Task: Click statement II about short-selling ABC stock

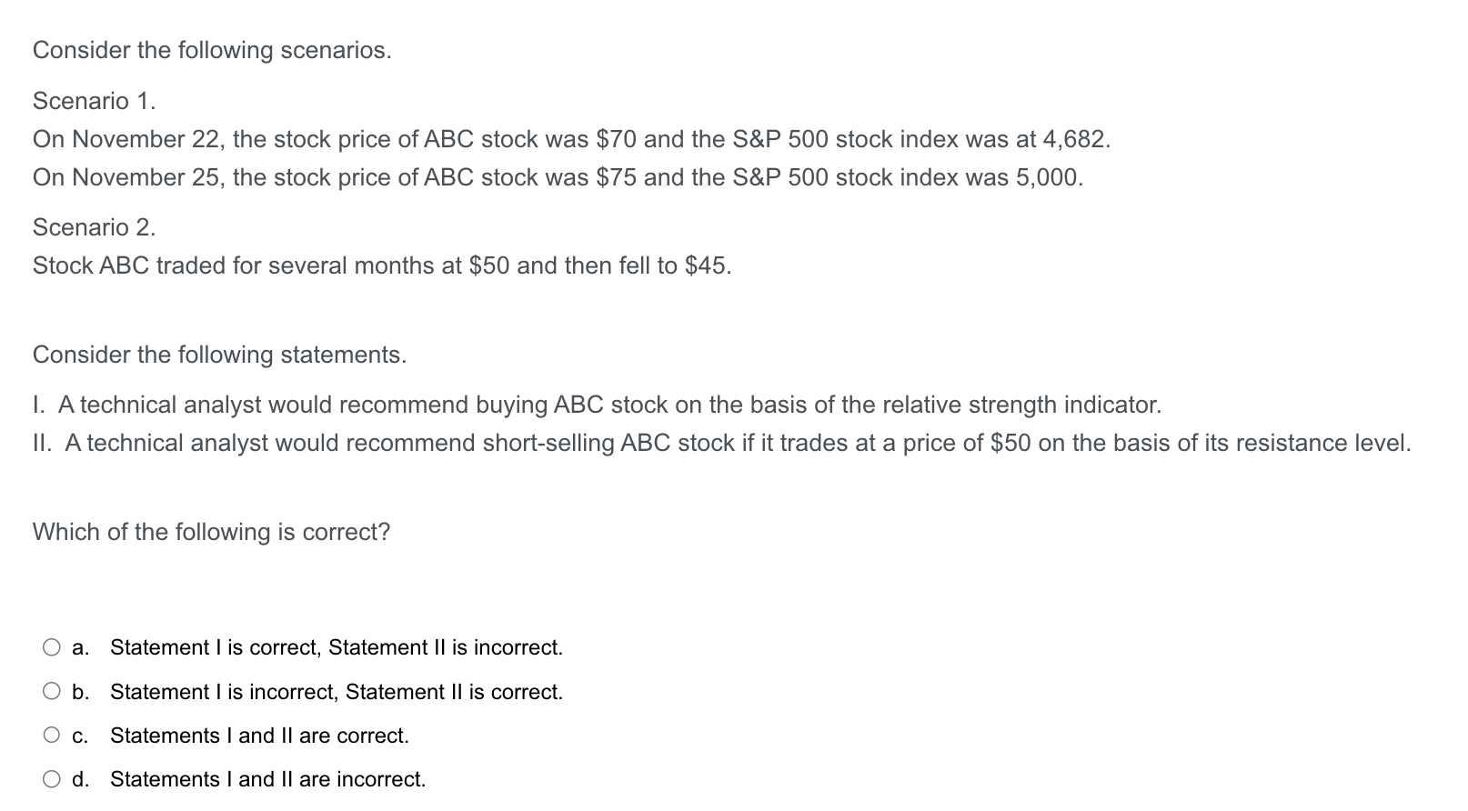Action: (721, 443)
